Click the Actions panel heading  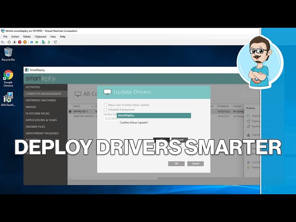[251, 108]
